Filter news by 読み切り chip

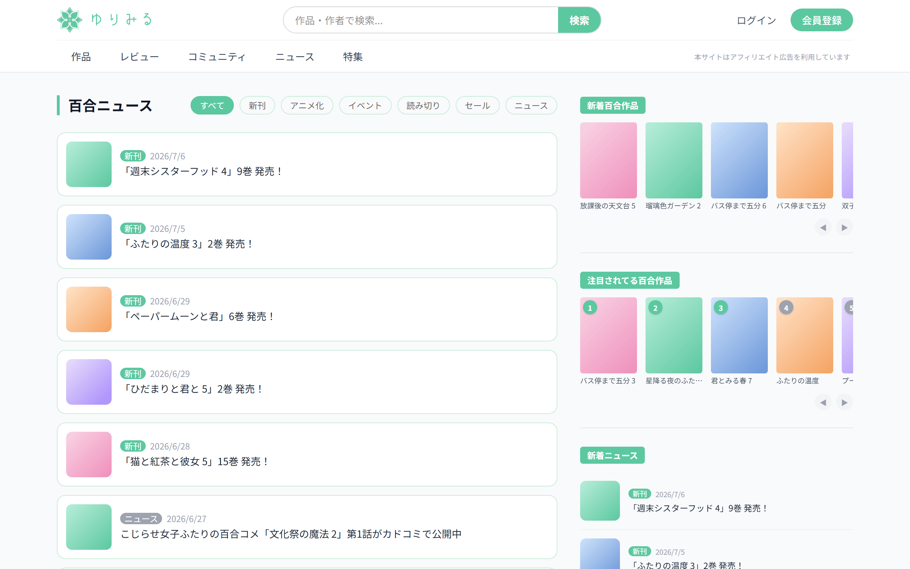coord(423,105)
